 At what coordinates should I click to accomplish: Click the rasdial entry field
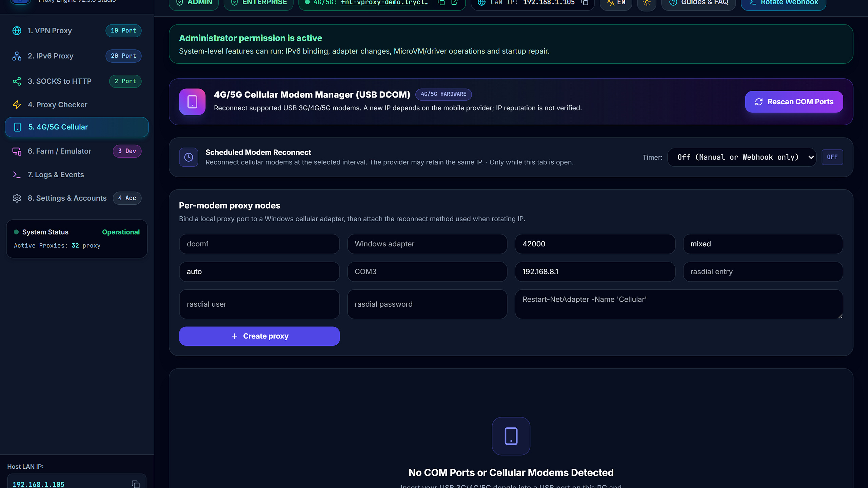[x=763, y=272]
